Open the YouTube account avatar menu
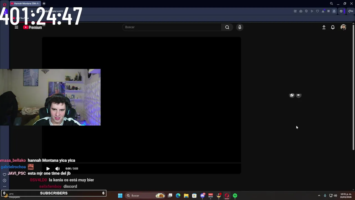Image resolution: width=355 pixels, height=200 pixels. point(343,27)
